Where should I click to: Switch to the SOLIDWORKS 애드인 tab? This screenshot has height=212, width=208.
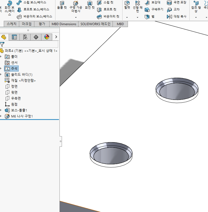point(95,24)
